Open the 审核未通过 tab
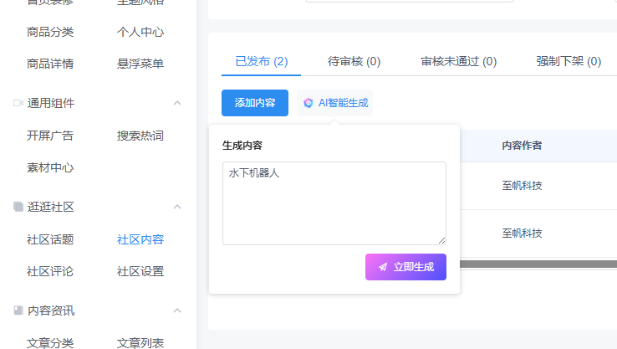This screenshot has width=617, height=349. (x=458, y=61)
